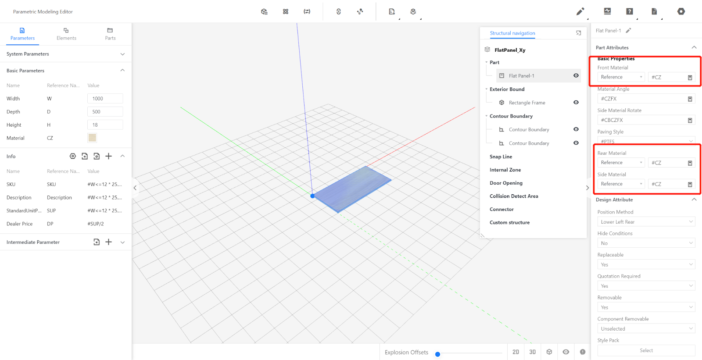Screen dimensions: 702x360
Task: Switch to 3D view mode
Action: (x=532, y=352)
